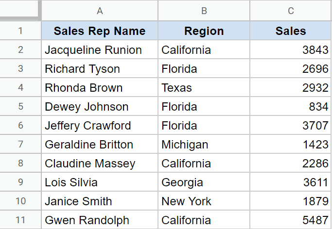Viewport: 332px width, 229px height.
Task: Select row 1 header number
Action: pyautogui.click(x=20, y=31)
